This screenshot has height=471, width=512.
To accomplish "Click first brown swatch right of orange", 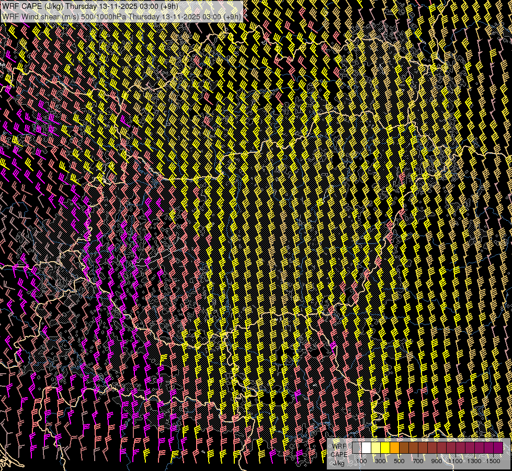I will 404,447.
